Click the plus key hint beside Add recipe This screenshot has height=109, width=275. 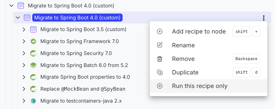click(x=256, y=32)
